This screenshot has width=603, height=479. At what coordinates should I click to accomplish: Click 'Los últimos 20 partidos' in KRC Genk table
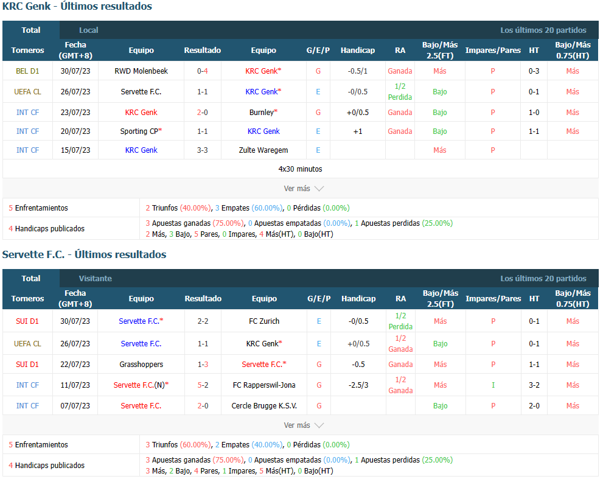click(543, 30)
